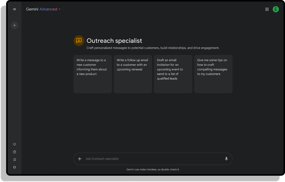The image size is (285, 182).
Task: Click the Gemini logo text
Action: tap(32, 9)
